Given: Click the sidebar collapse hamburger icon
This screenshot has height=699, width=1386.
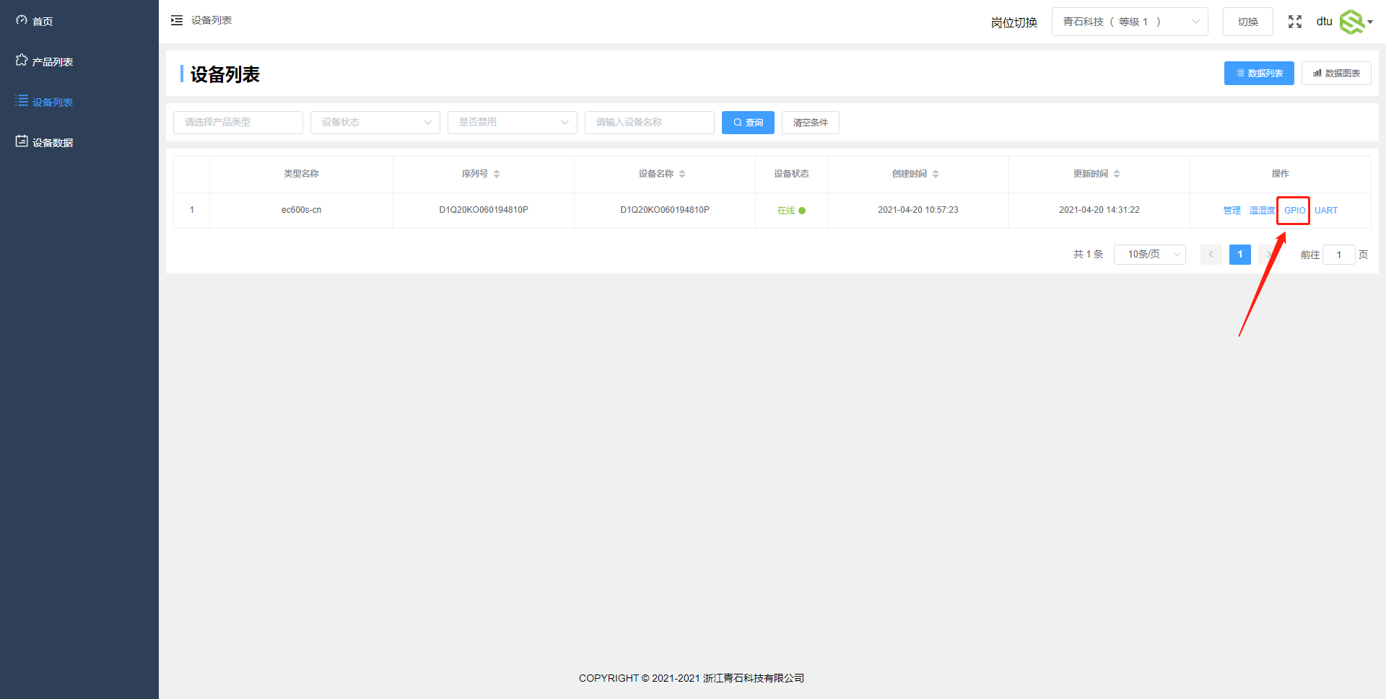Looking at the screenshot, I should click(x=177, y=20).
